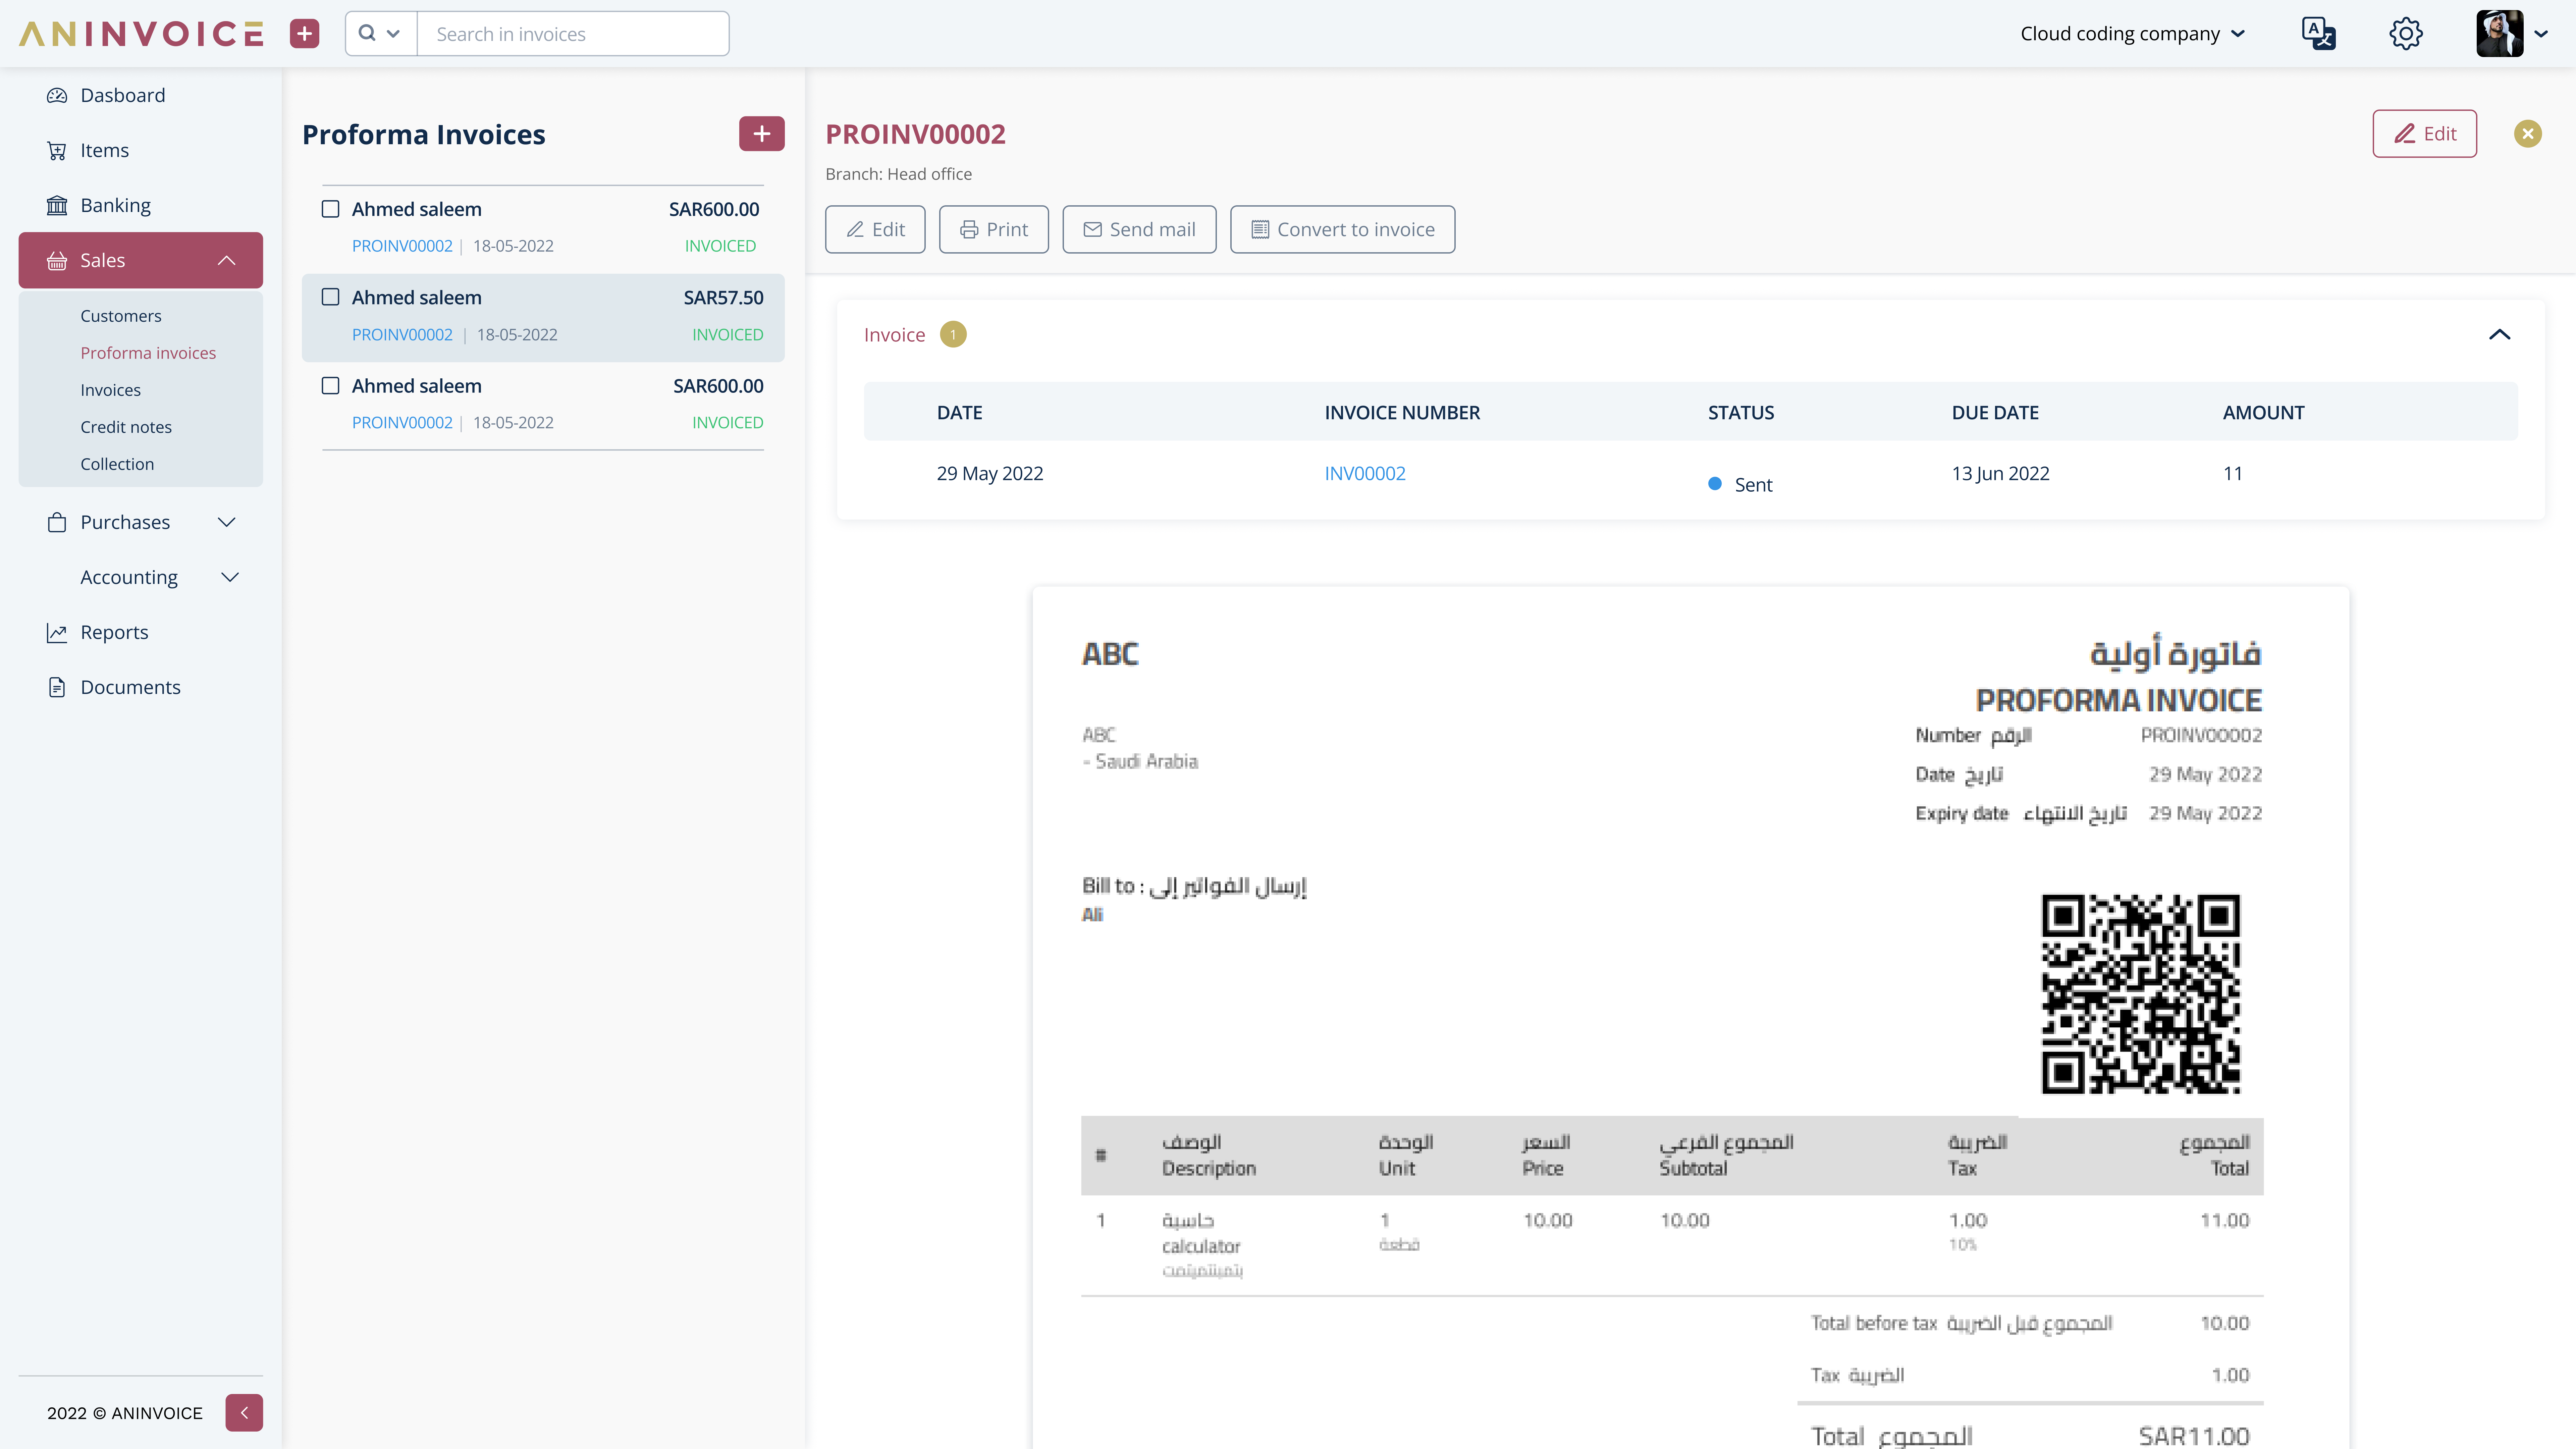Open Collection under Sales

tap(117, 464)
